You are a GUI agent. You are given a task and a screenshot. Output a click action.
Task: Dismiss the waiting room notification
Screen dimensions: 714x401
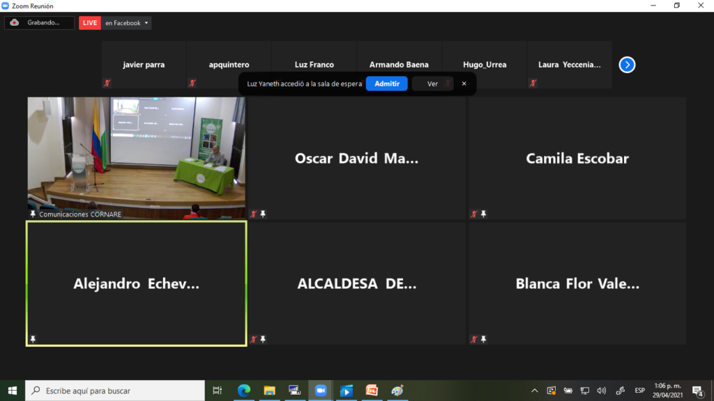(464, 84)
